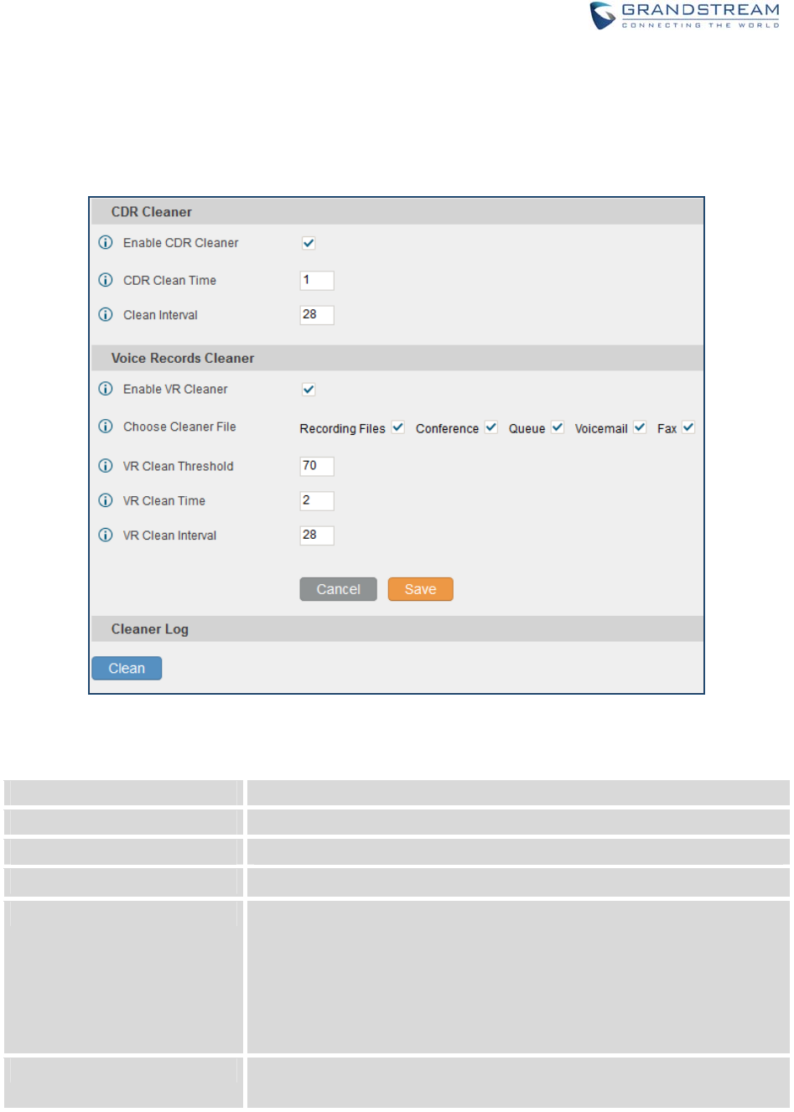
Task: Uncheck the Queue checkbox
Action: tap(558, 427)
